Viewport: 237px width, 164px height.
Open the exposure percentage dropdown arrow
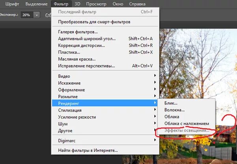tap(37, 15)
